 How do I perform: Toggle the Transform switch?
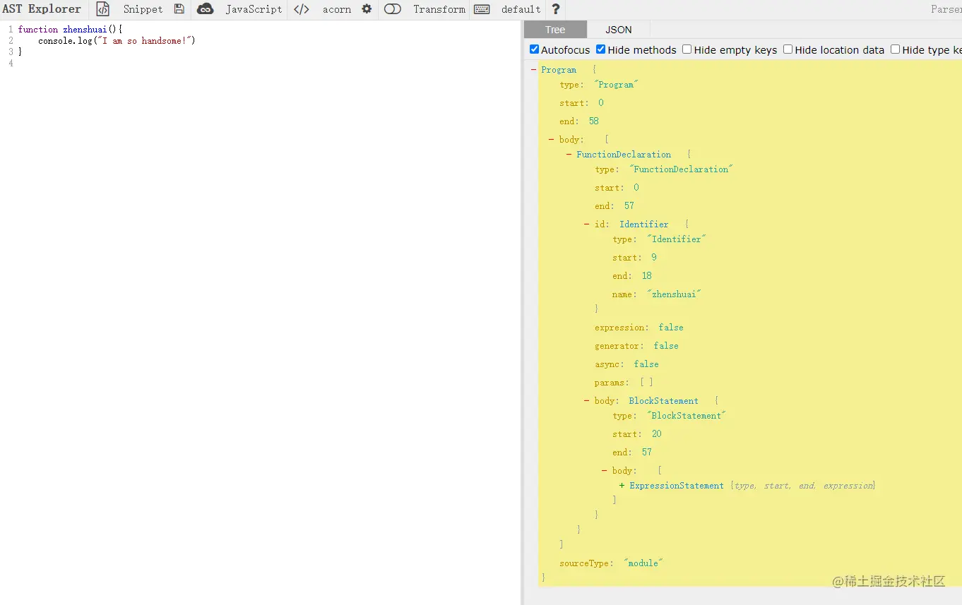coord(393,9)
